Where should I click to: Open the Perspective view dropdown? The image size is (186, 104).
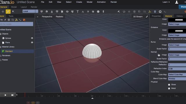(x=47, y=17)
